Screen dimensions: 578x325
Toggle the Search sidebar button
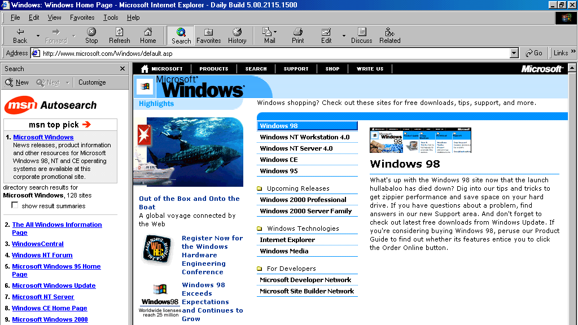[x=180, y=35]
